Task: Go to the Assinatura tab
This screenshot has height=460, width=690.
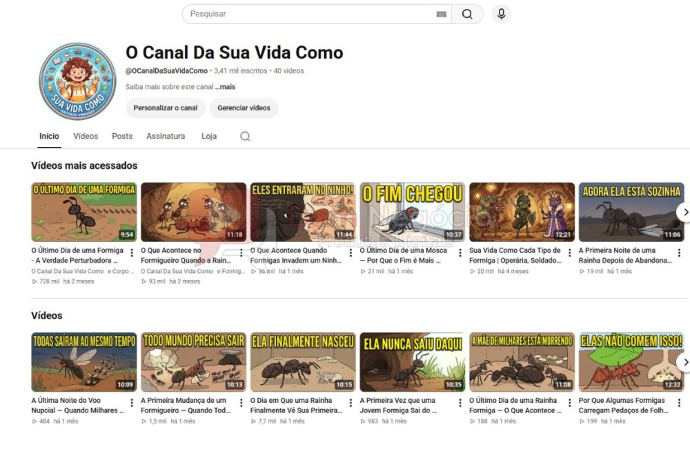Action: (166, 137)
